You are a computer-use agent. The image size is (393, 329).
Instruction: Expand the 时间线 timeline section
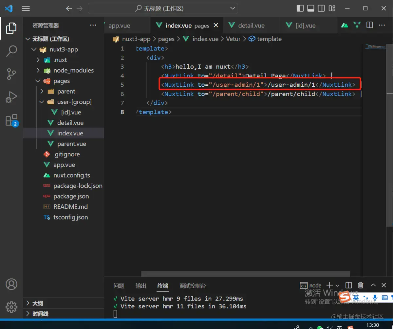click(64, 314)
